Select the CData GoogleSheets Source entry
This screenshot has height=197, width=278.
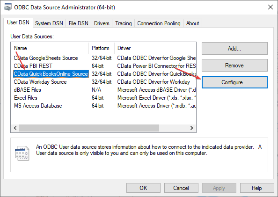(x=46, y=58)
